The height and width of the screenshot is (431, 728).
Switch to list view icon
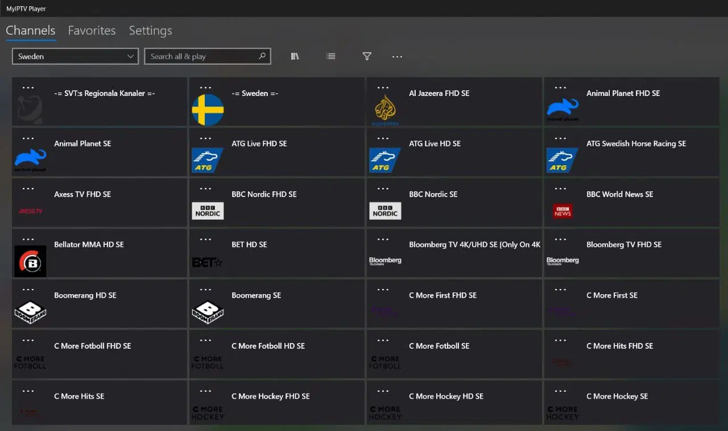[x=331, y=56]
